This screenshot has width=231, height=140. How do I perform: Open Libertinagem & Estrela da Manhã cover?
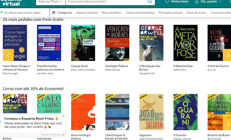(x=117, y=112)
